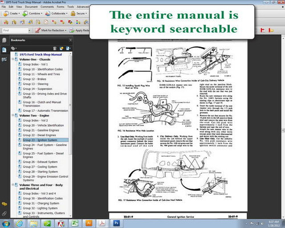The image size is (285, 228).
Task: Open the Group 10 - Identification Codes bookmark
Action: (43, 69)
